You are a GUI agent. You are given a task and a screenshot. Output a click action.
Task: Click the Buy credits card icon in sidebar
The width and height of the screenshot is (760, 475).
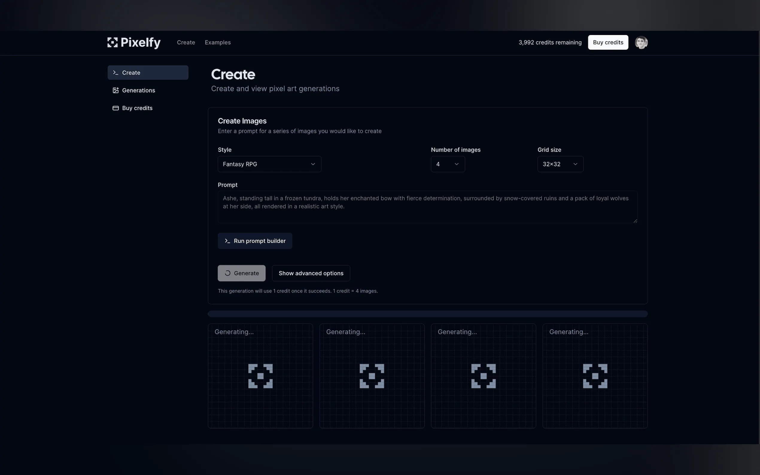(115, 108)
